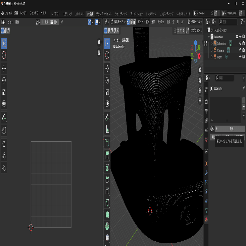Open the グローバル orientation dropdown

(x=195, y=22)
